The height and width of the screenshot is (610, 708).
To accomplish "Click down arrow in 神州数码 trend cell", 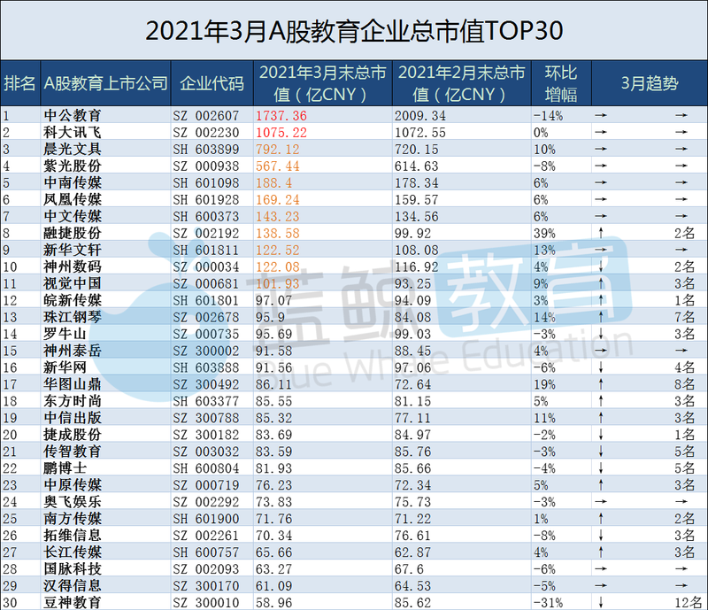I will tap(601, 266).
